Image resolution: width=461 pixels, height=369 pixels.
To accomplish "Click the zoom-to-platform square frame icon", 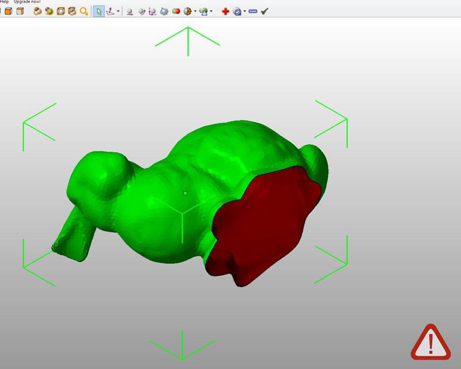I will click(61, 12).
